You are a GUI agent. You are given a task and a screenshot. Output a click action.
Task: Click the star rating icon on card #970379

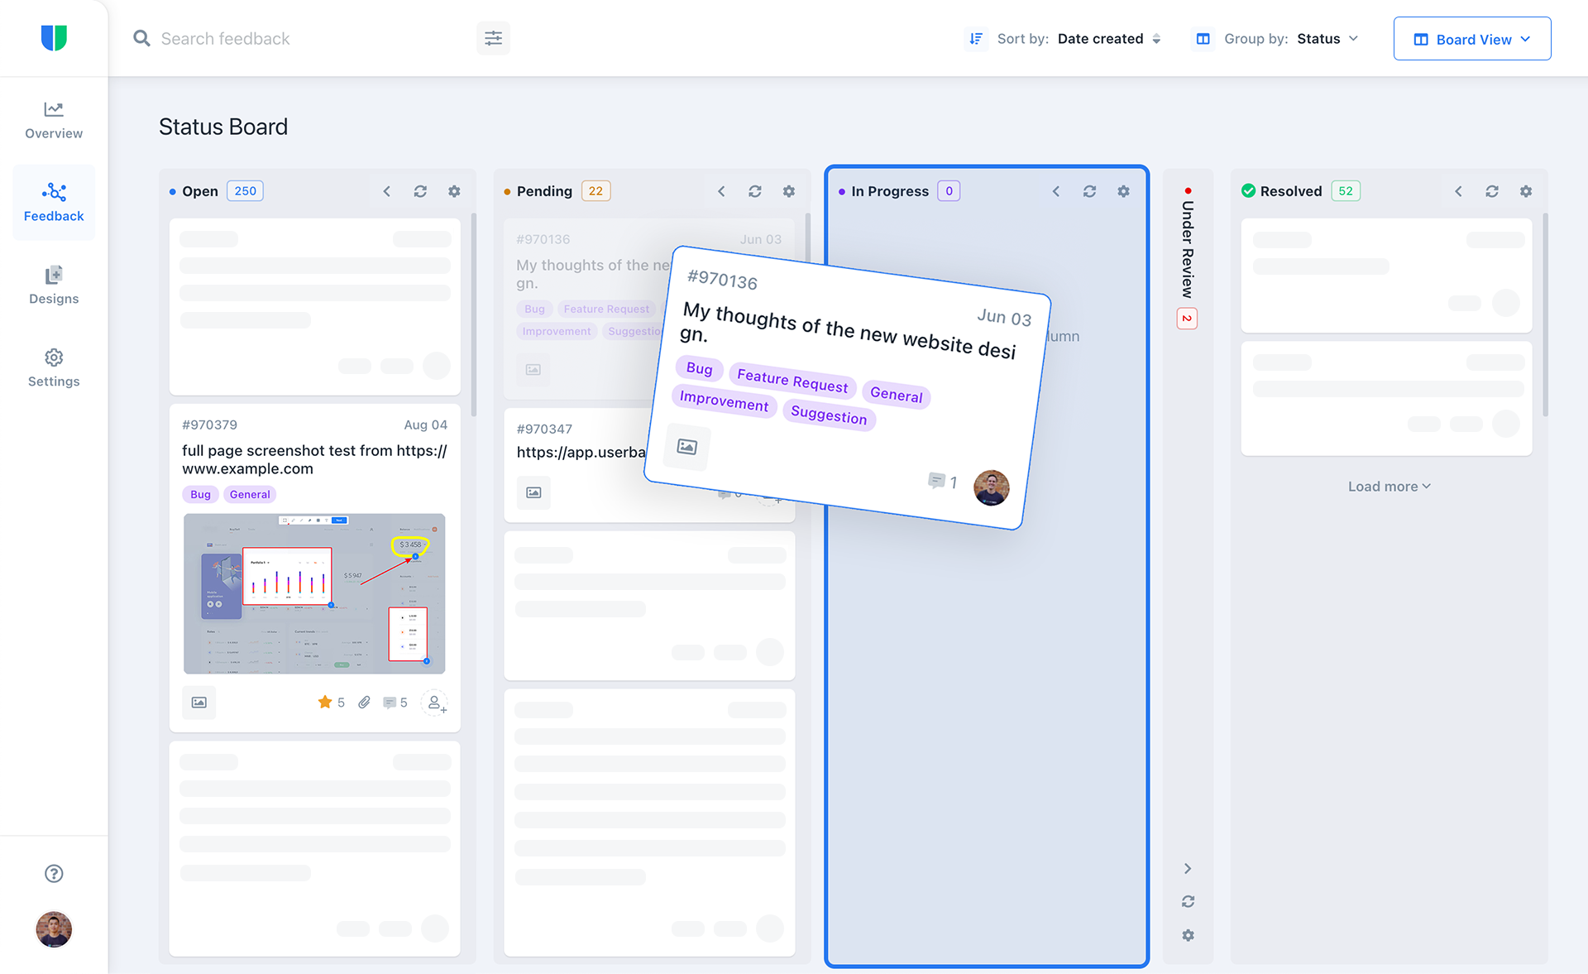click(x=325, y=703)
